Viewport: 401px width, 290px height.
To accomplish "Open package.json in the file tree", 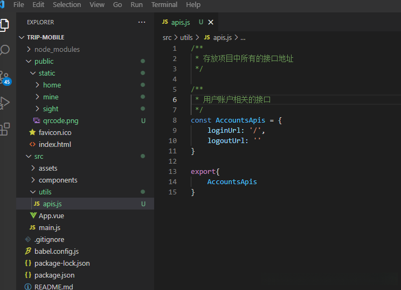I will tap(54, 275).
